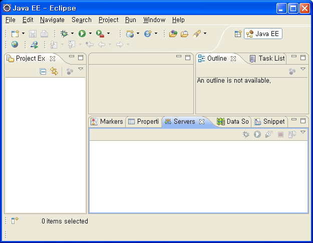Viewport: 313px width, 243px height.
Task: Open the Search menu
Action: (82, 20)
